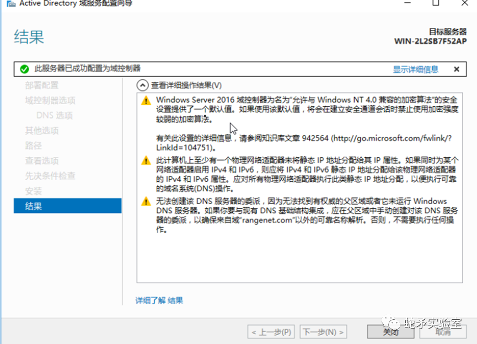This screenshot has height=344, width=477.
Task: Click server name WIN-2L2SB7F52AP
Action: (430, 41)
